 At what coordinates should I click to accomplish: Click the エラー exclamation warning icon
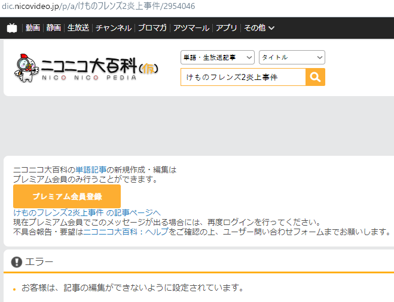tap(17, 262)
